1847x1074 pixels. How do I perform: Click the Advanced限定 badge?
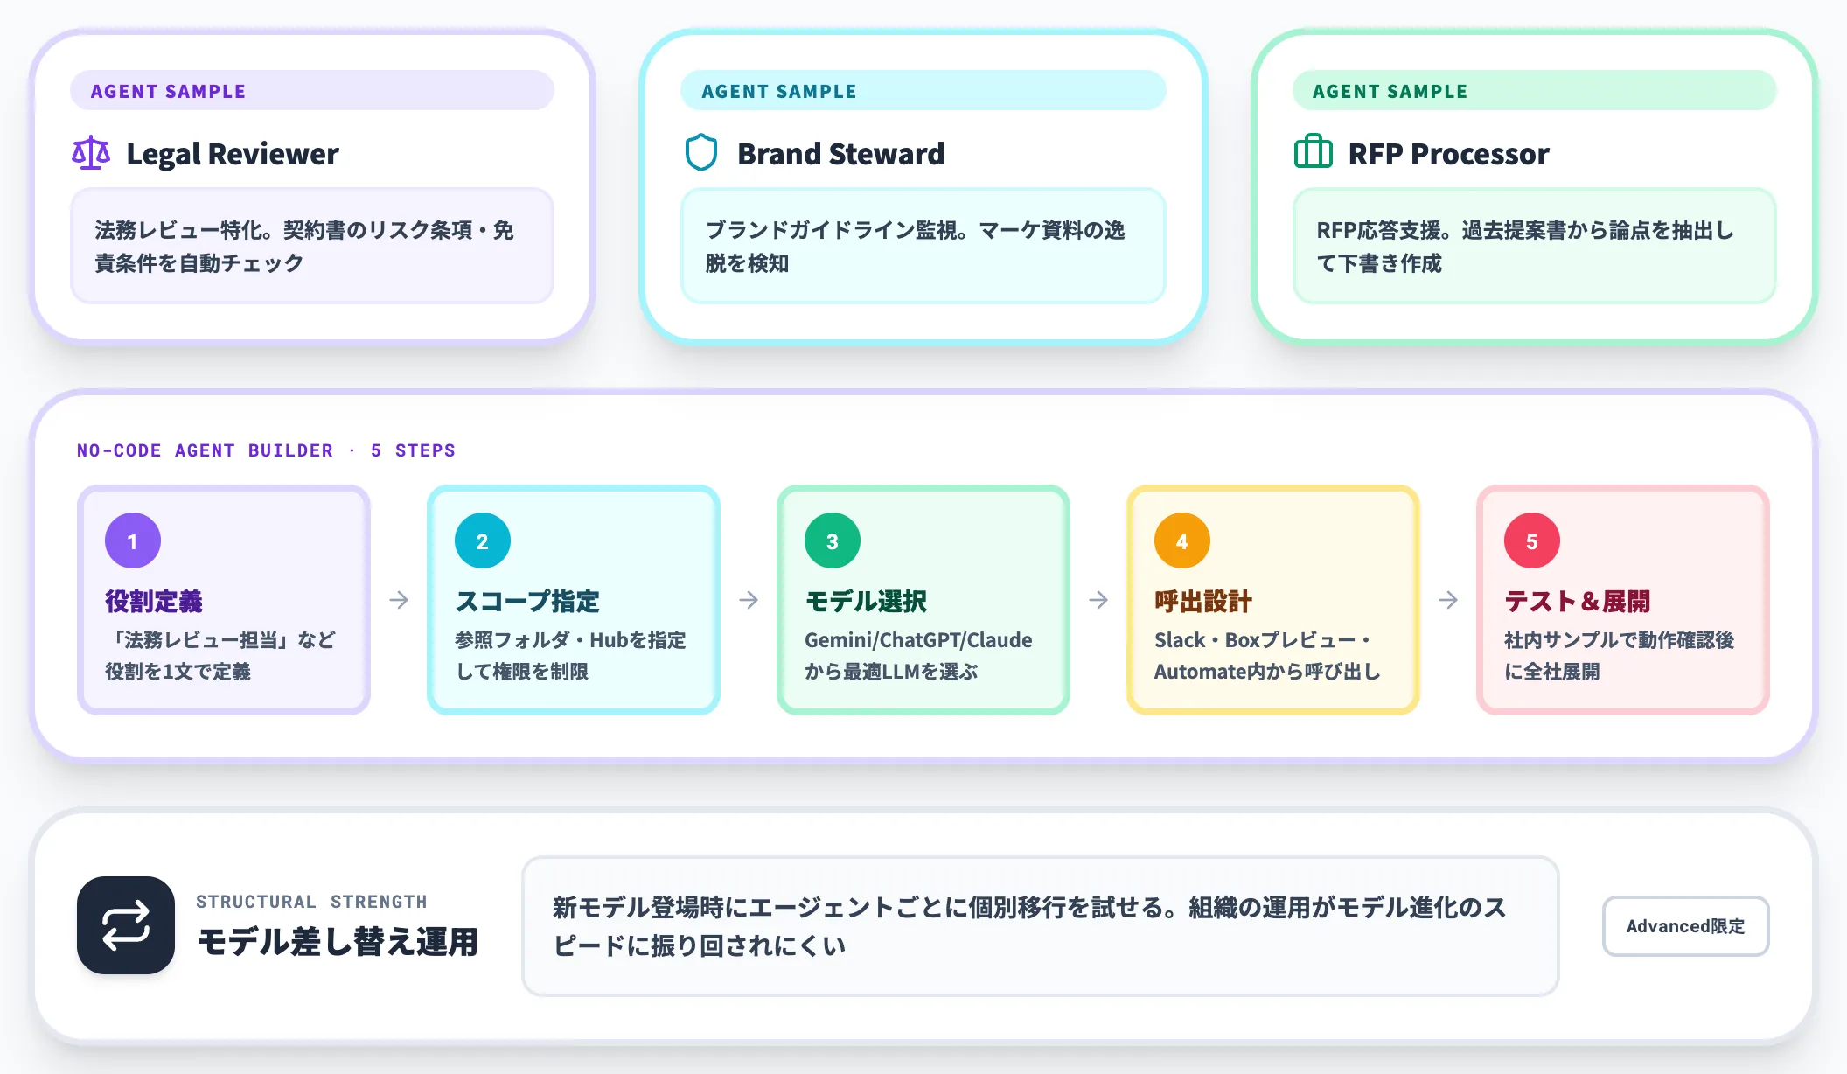click(1685, 926)
